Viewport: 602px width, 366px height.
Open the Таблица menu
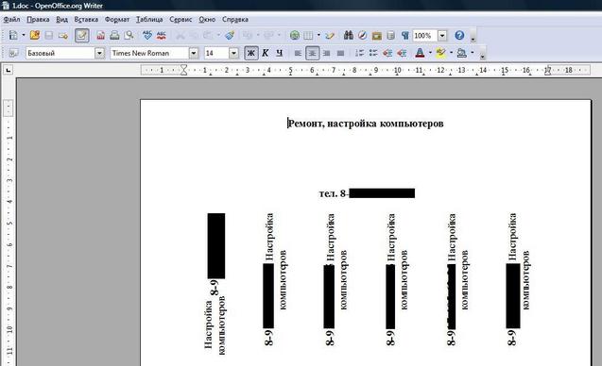click(149, 19)
